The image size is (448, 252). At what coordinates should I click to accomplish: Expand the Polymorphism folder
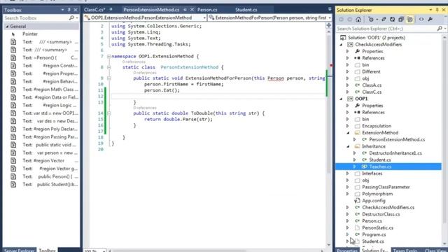(348, 194)
